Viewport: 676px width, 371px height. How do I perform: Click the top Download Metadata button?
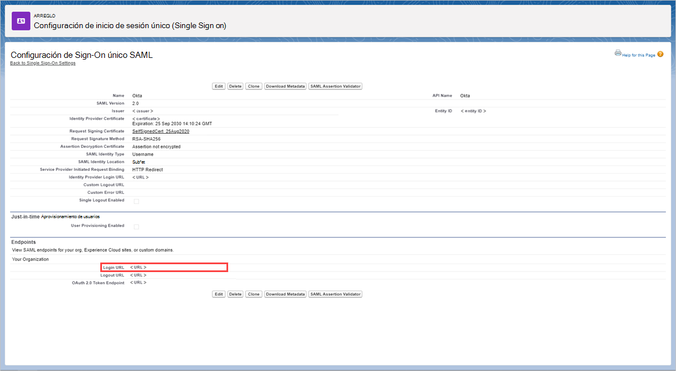(x=285, y=86)
